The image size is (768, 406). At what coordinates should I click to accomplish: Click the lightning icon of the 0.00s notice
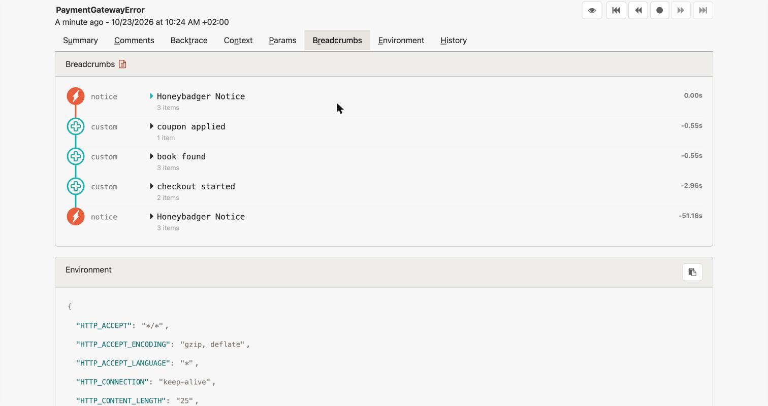click(x=76, y=96)
